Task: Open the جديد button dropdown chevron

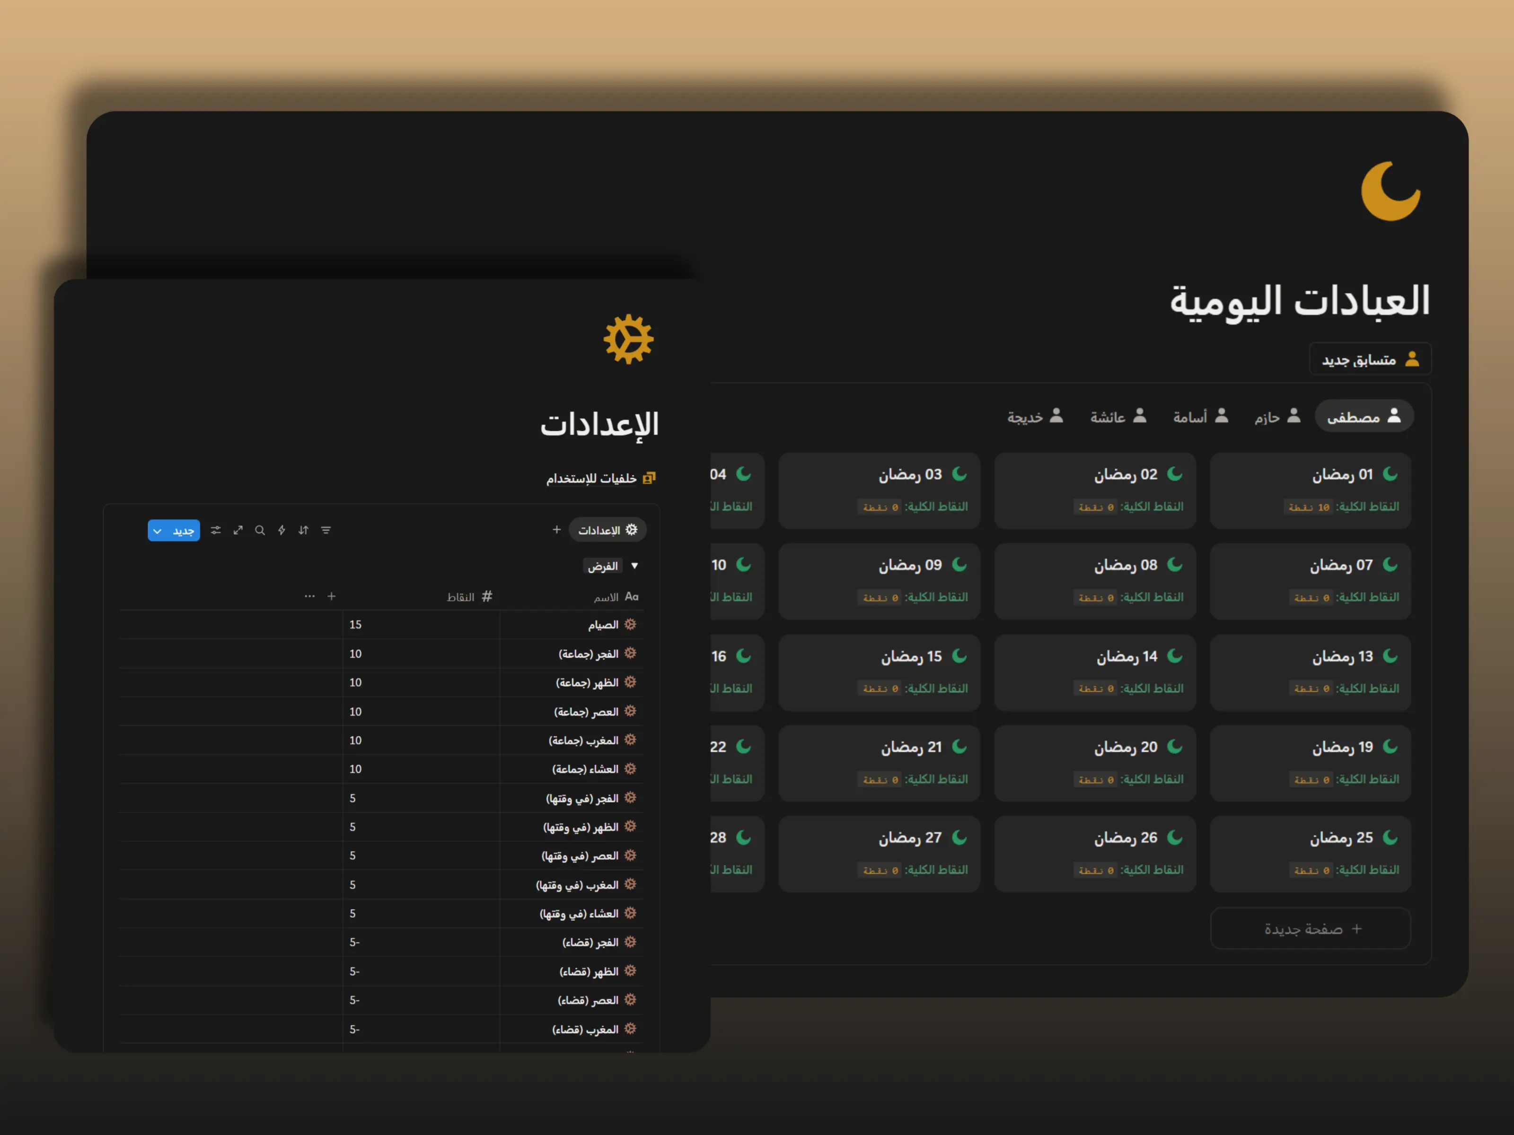Action: 158,530
